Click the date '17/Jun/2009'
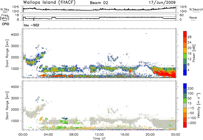This screenshot has width=203, height=140. pos(162,3)
